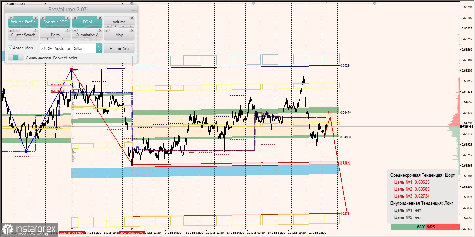The width and height of the screenshot is (475, 237).
Task: Toggle the Dynamic POC module
Action: [55, 22]
